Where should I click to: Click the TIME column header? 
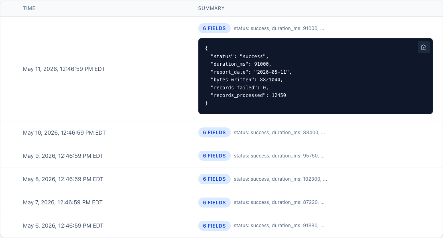point(29,8)
